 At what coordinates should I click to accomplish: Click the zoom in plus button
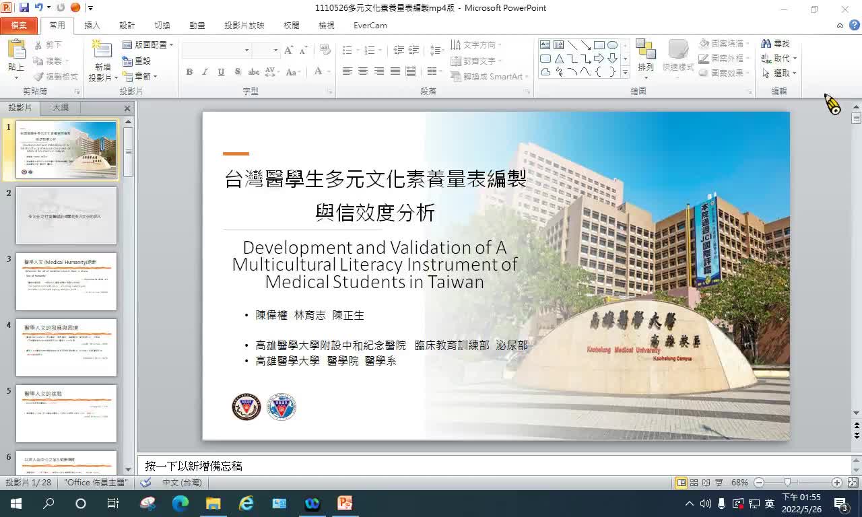tap(836, 483)
